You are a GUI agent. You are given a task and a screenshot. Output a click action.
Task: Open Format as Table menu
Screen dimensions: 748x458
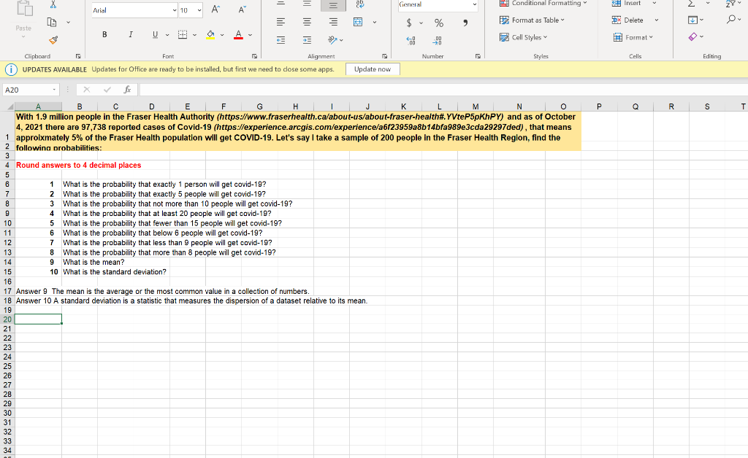click(532, 20)
